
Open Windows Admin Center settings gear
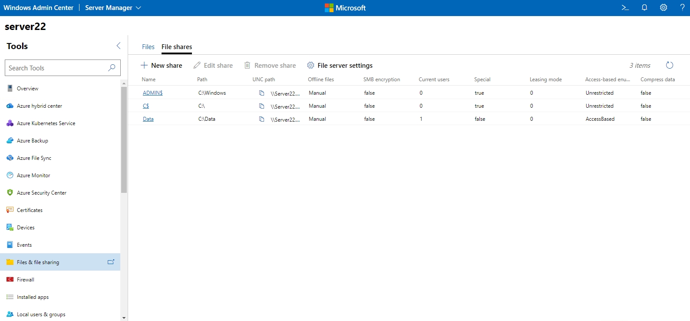[x=664, y=7]
